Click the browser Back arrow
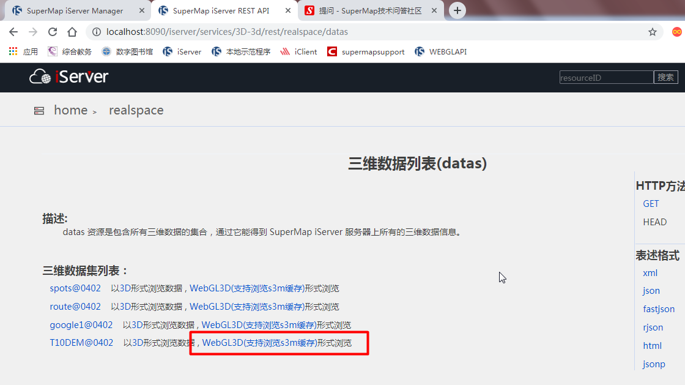The height and width of the screenshot is (385, 685). [x=13, y=32]
